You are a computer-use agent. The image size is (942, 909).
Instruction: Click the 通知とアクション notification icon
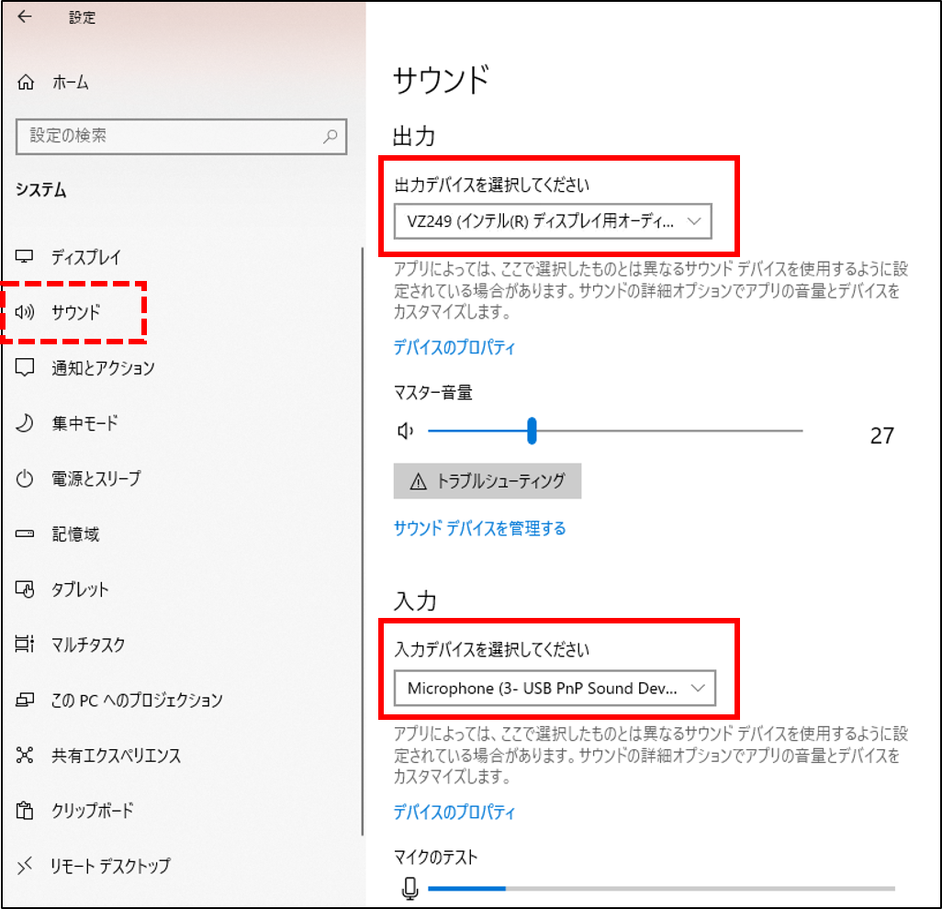(31, 367)
